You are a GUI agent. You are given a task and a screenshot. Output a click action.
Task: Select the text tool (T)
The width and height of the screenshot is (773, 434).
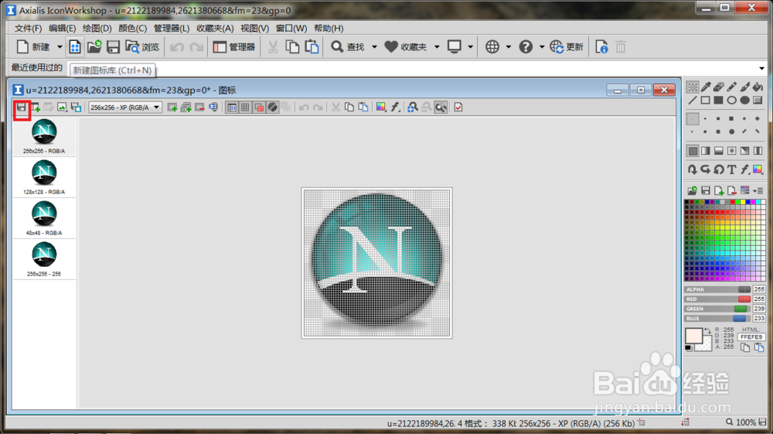(731, 169)
